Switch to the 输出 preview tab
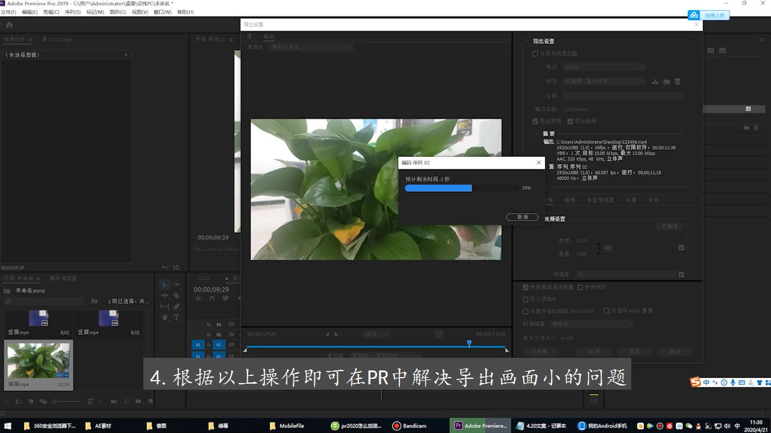This screenshot has width=771, height=433. click(269, 36)
